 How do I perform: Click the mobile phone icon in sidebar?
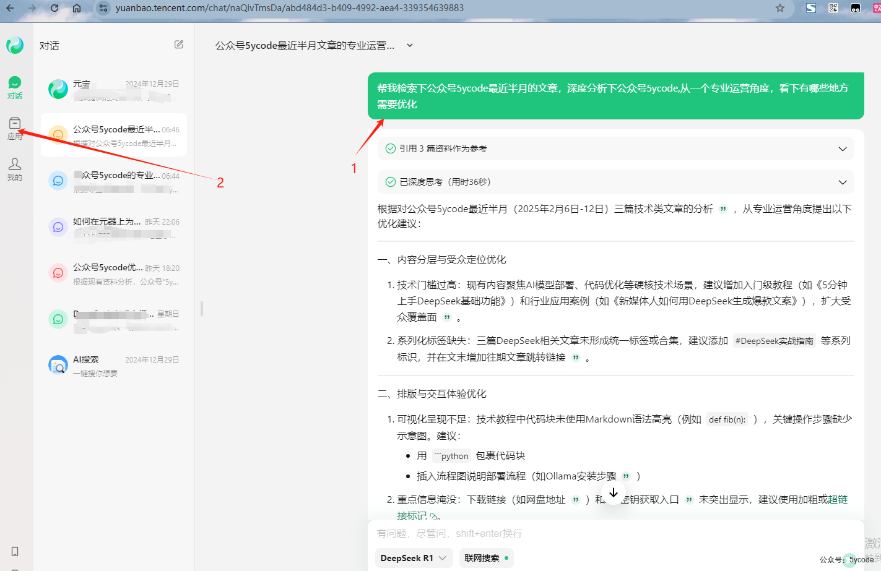(x=15, y=551)
